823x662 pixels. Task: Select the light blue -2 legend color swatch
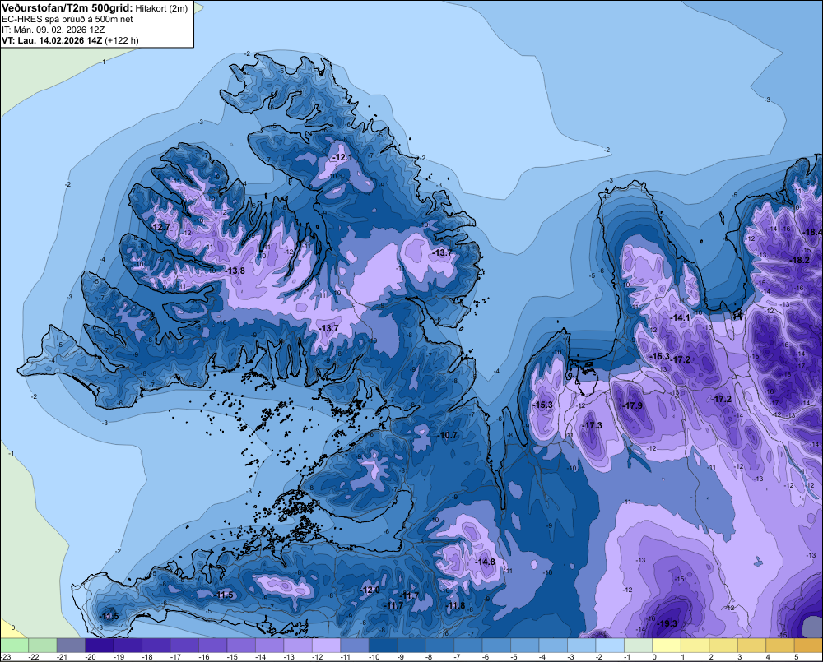pos(609,646)
